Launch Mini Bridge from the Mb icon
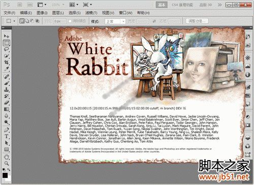Screen dimensions: 254x185 (30, 5)
